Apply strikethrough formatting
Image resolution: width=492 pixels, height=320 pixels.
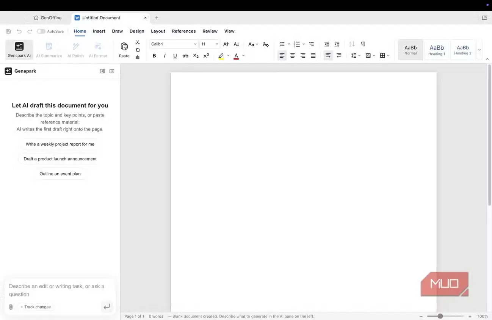click(x=185, y=56)
